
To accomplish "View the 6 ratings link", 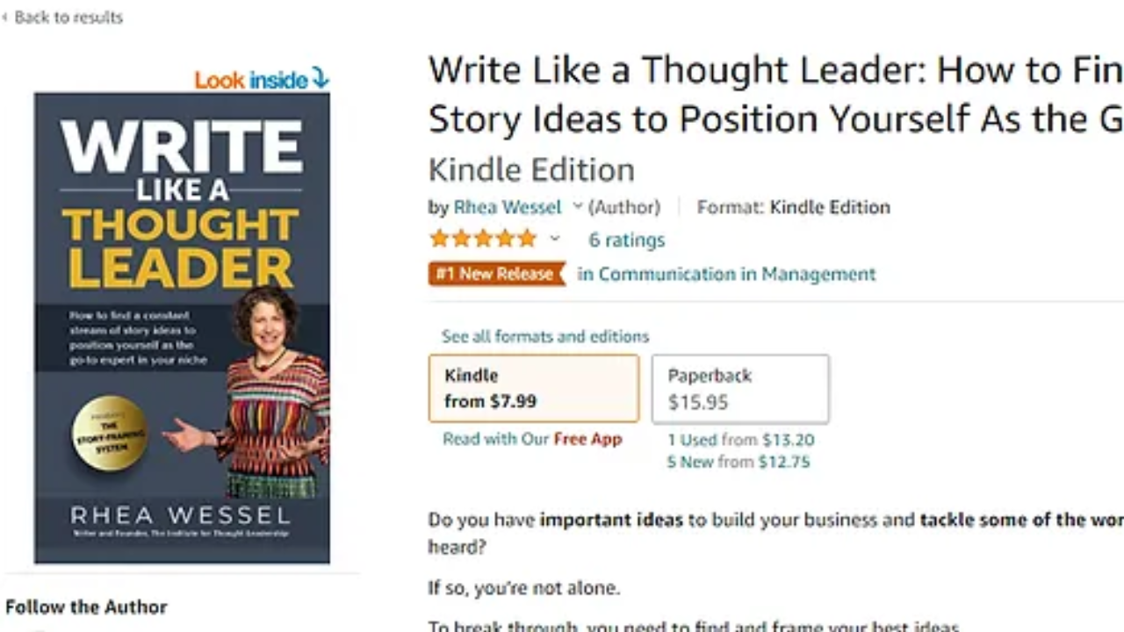I will 626,240.
